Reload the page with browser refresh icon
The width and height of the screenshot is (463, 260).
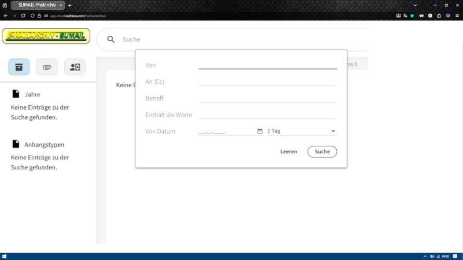click(x=24, y=16)
